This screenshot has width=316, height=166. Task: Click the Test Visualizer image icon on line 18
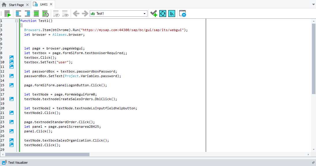tap(11, 99)
